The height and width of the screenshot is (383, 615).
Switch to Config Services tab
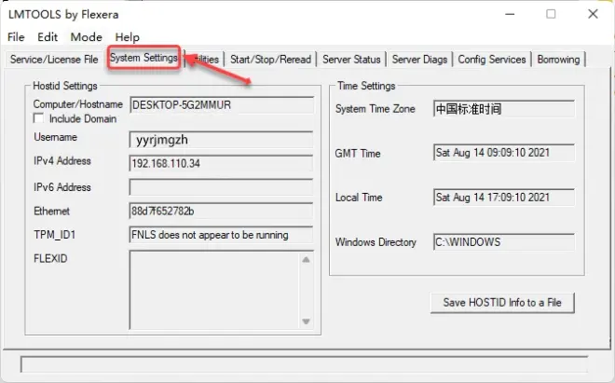(492, 60)
